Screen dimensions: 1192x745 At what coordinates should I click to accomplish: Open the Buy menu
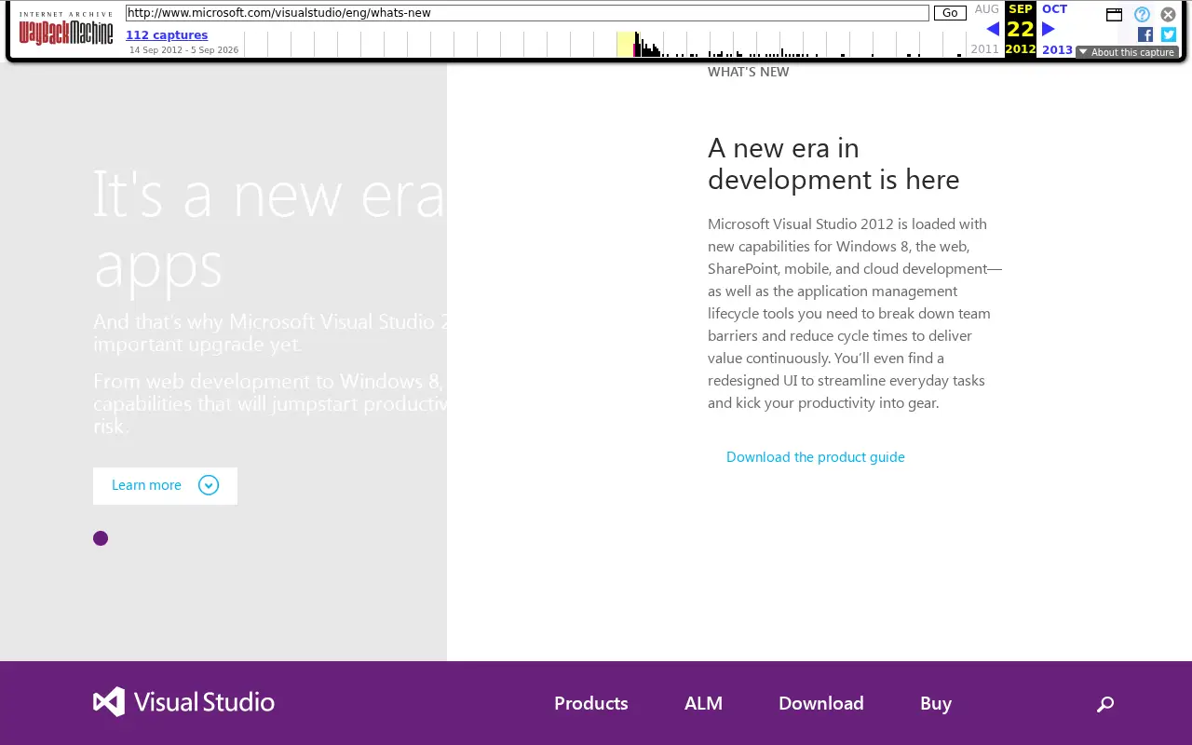point(936,703)
